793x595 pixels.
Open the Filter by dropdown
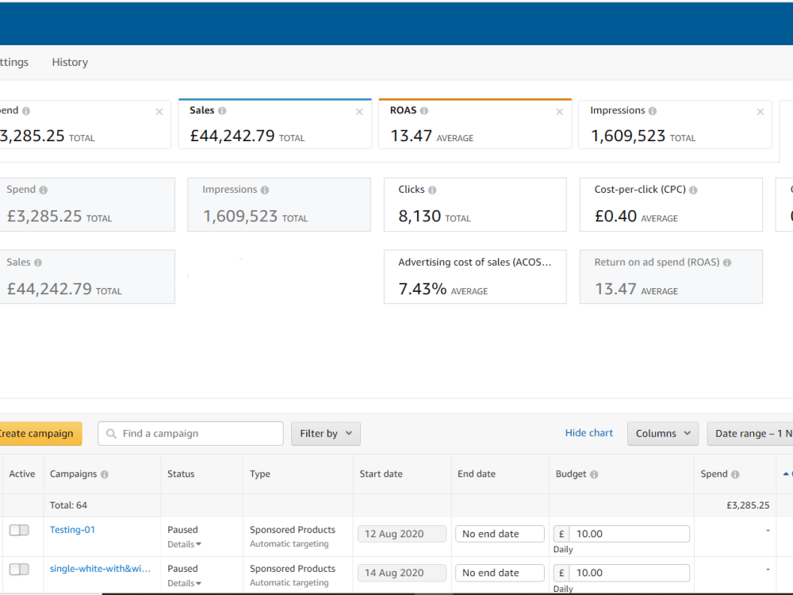coord(326,434)
